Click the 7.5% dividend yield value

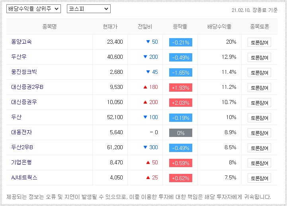coord(230,178)
